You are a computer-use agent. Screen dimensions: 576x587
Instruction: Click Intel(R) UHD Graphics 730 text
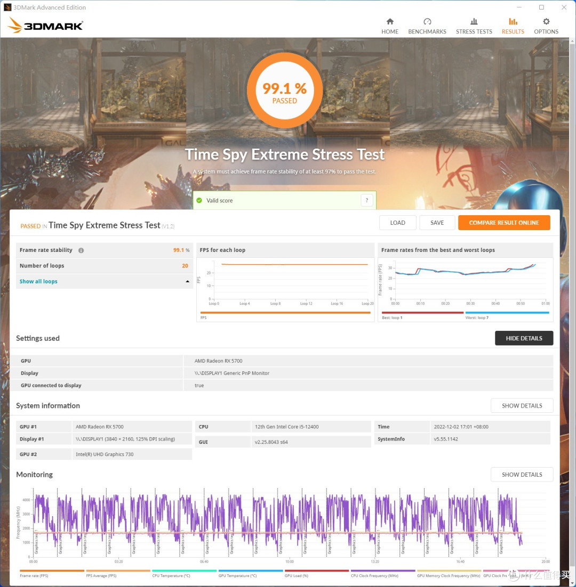click(x=105, y=454)
